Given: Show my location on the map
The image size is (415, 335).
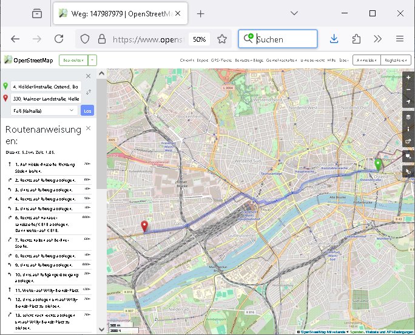Looking at the screenshot, I should [408, 102].
